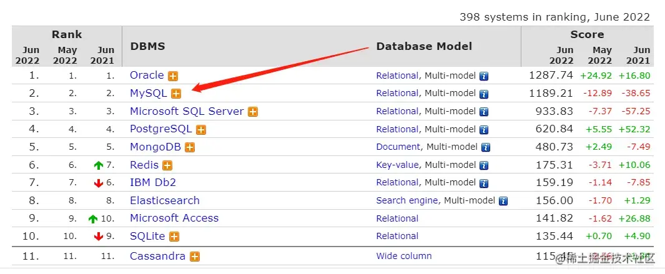Click the score value 480.73

coord(554,147)
